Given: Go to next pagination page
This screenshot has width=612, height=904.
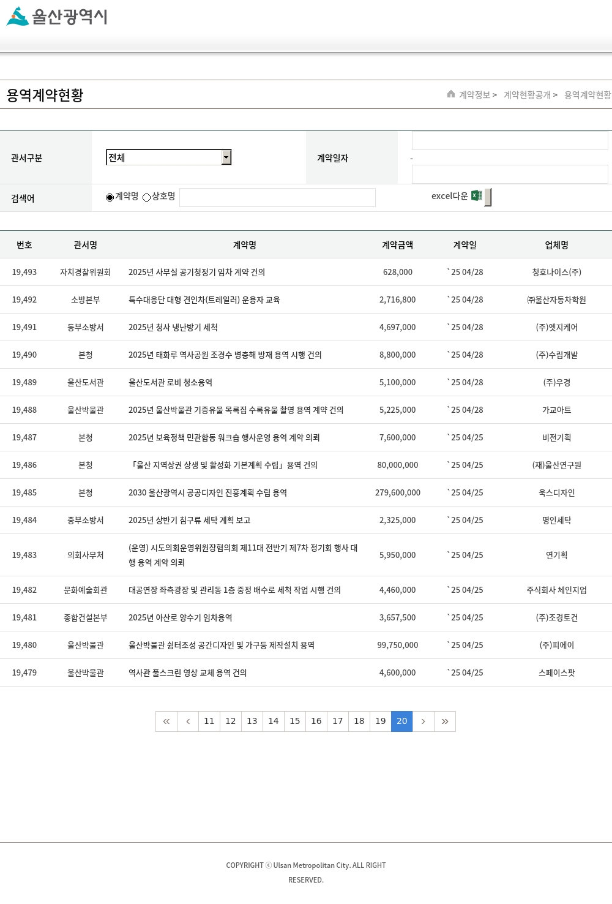Looking at the screenshot, I should pos(424,721).
